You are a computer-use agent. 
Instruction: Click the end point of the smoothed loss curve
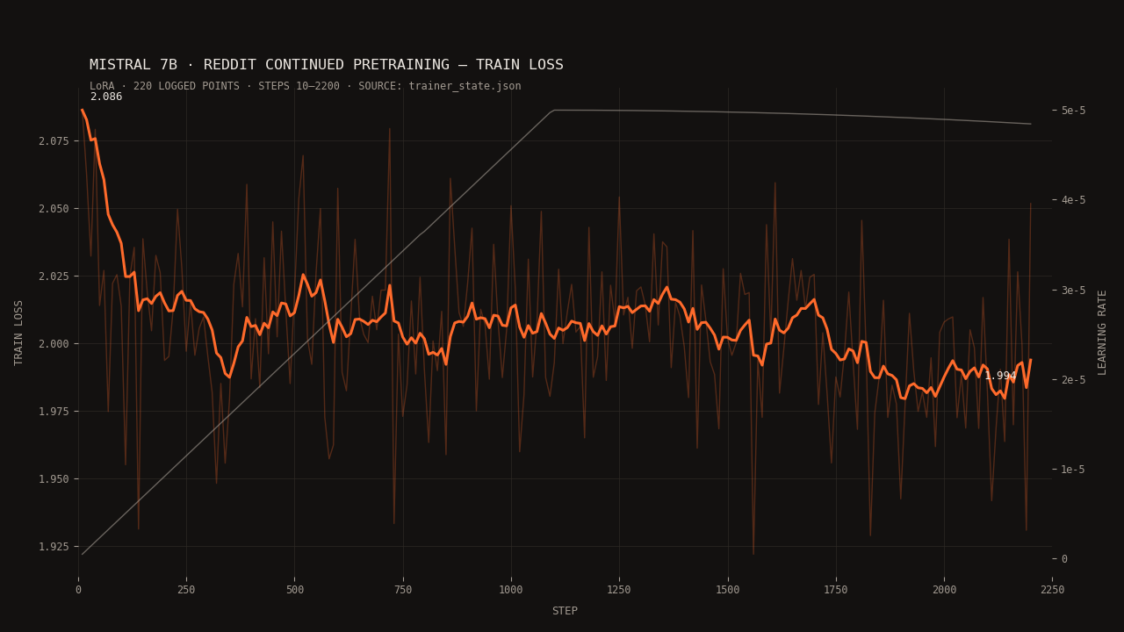click(x=1030, y=360)
